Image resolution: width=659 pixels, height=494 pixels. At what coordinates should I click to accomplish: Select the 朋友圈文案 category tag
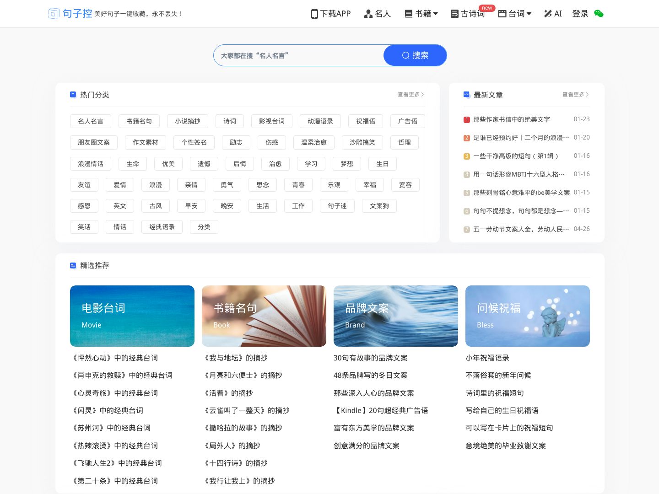click(94, 142)
